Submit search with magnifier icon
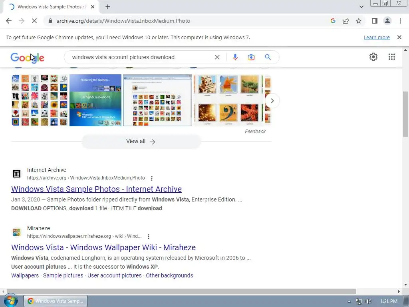This screenshot has height=307, width=409. (268, 57)
